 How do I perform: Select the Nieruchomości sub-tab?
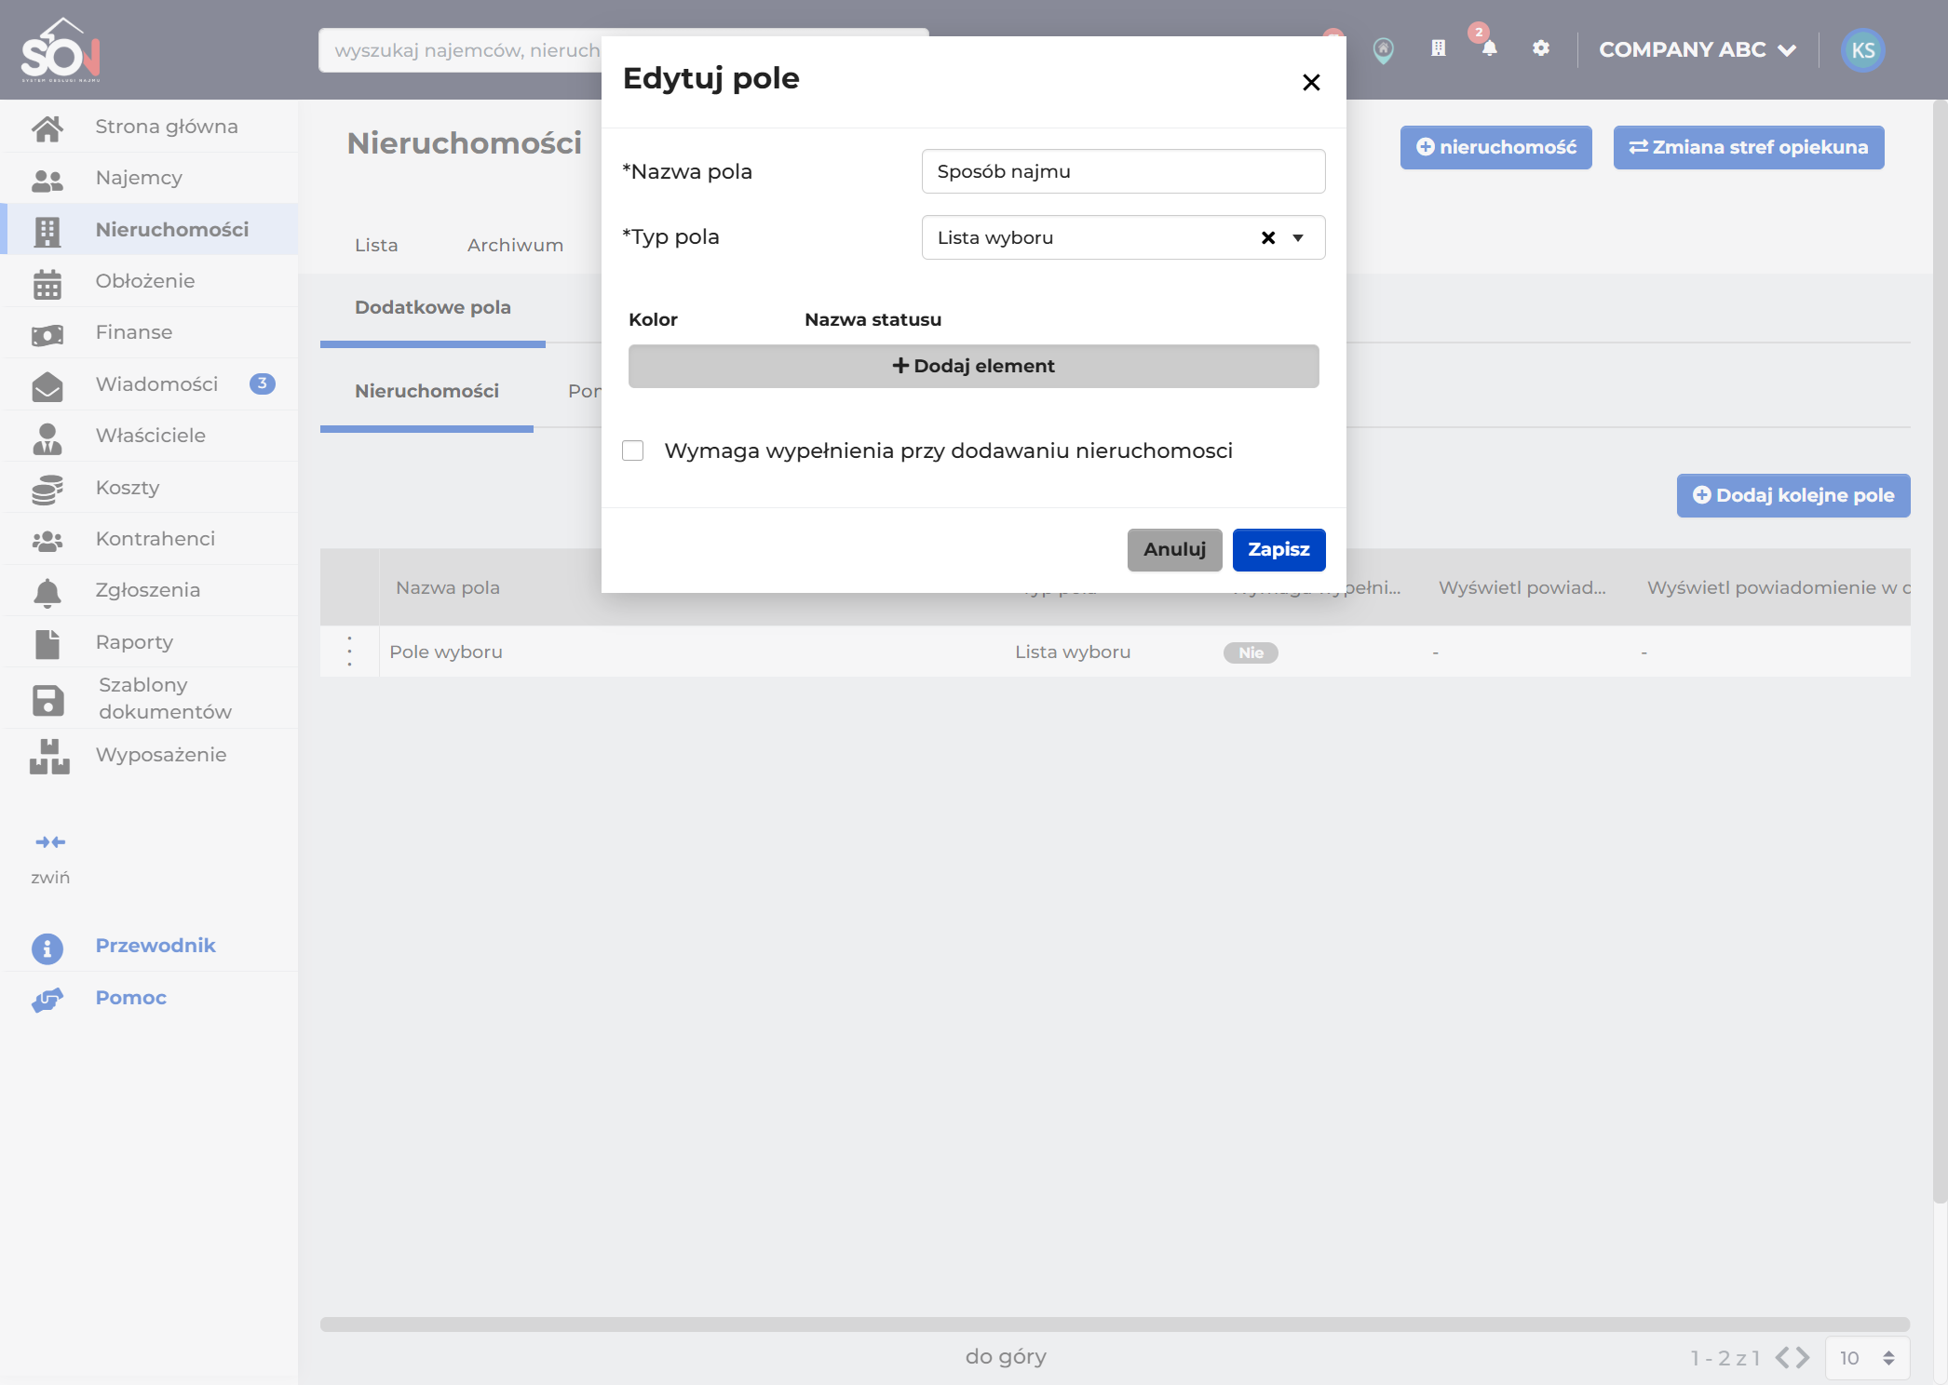(x=426, y=392)
